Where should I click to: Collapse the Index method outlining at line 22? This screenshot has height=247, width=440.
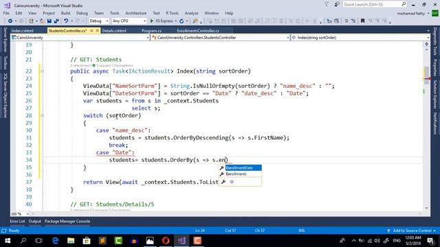click(43, 71)
